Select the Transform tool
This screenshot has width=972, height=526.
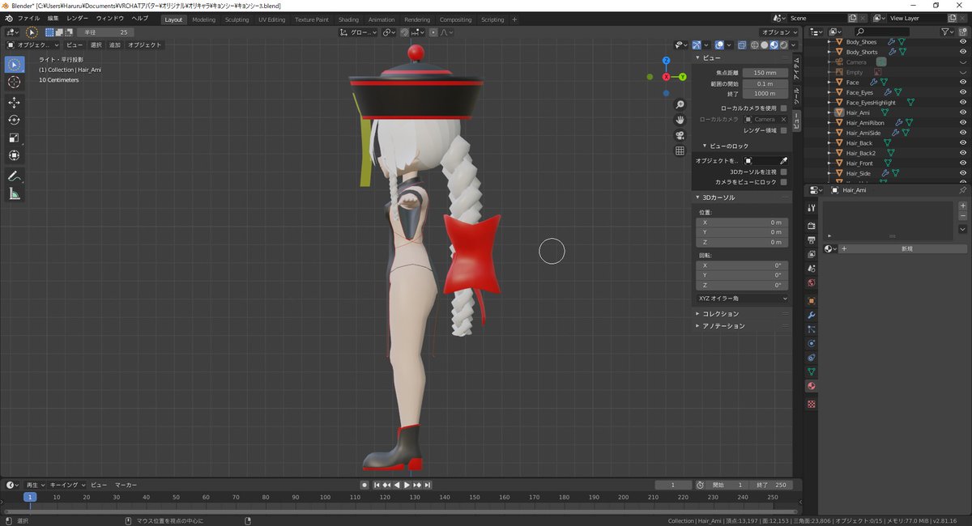coord(15,155)
